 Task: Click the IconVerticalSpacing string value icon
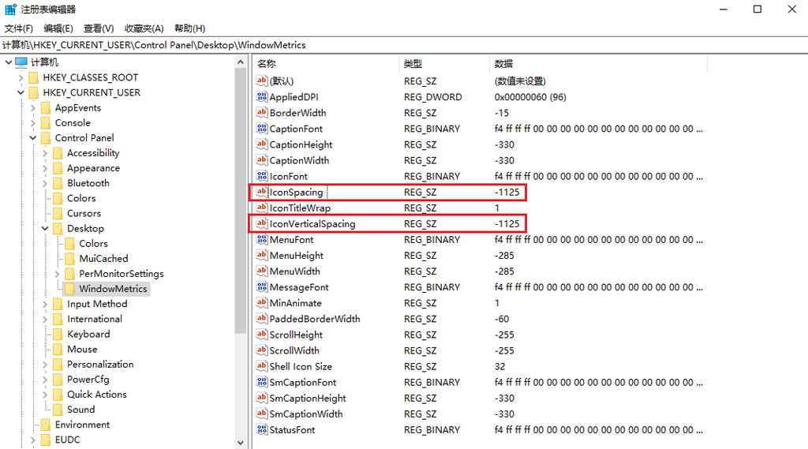pyautogui.click(x=262, y=224)
